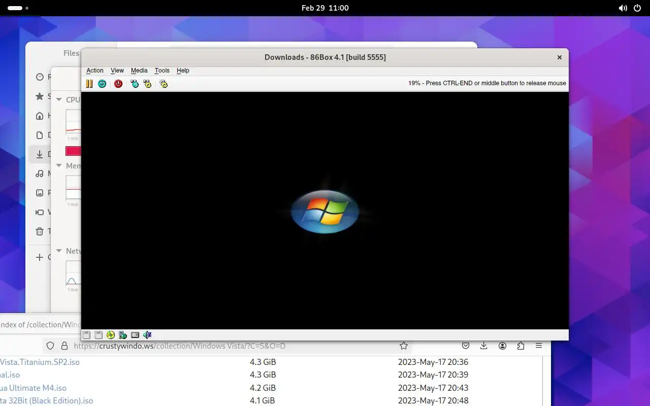Click the date '2023-May-17 20:48'
The width and height of the screenshot is (650, 406).
(433, 400)
